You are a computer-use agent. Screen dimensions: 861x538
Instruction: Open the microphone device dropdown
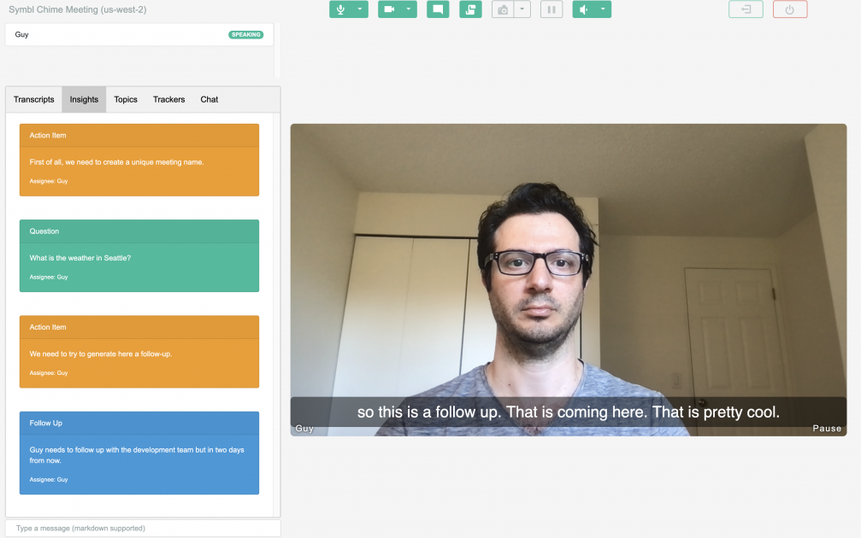pos(360,9)
